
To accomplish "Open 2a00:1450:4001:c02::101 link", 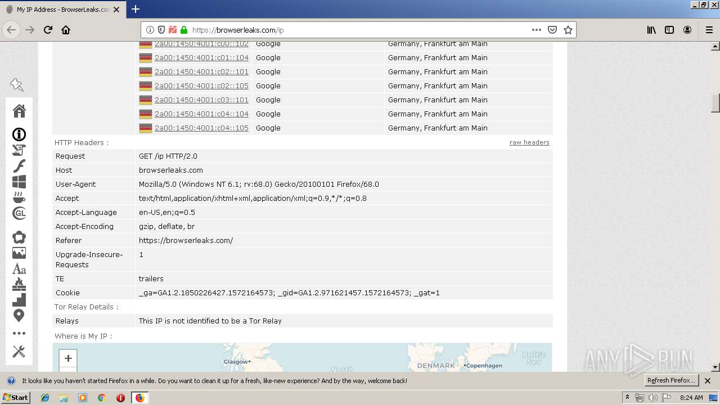I will (x=201, y=71).
